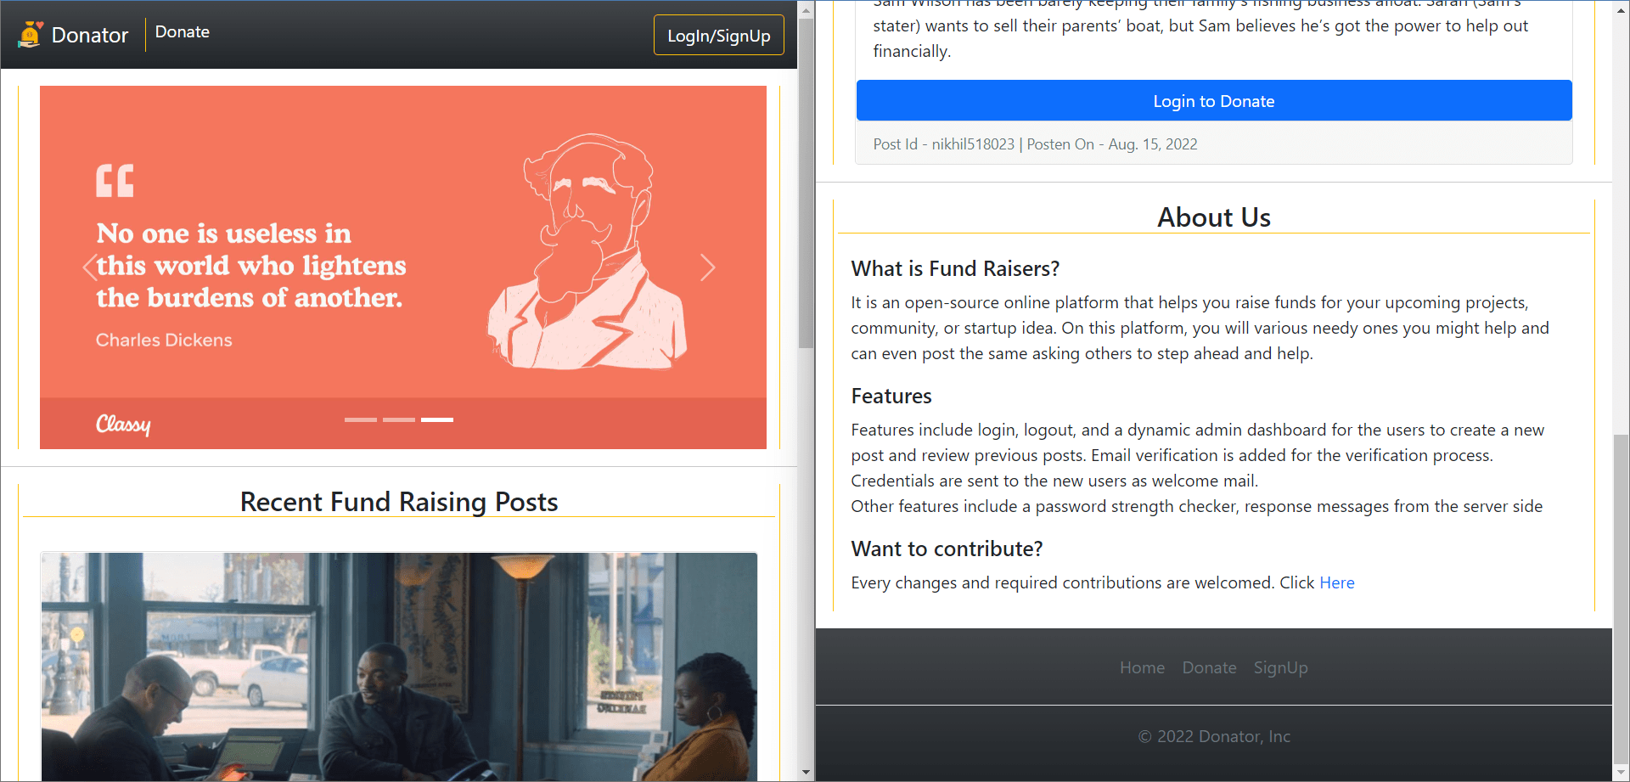The image size is (1630, 782).
Task: Click the fundraising post image
Action: [399, 667]
